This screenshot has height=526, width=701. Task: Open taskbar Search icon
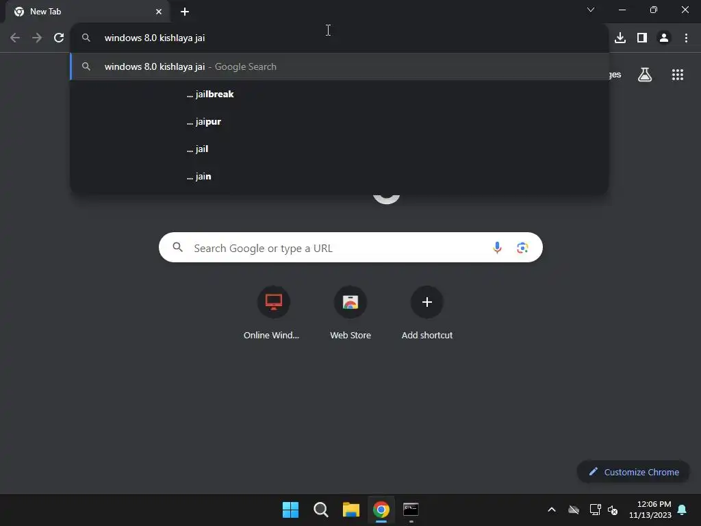click(x=320, y=510)
